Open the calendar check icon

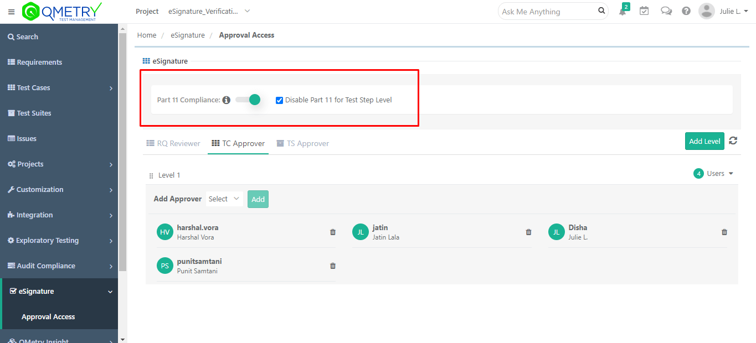click(x=644, y=11)
